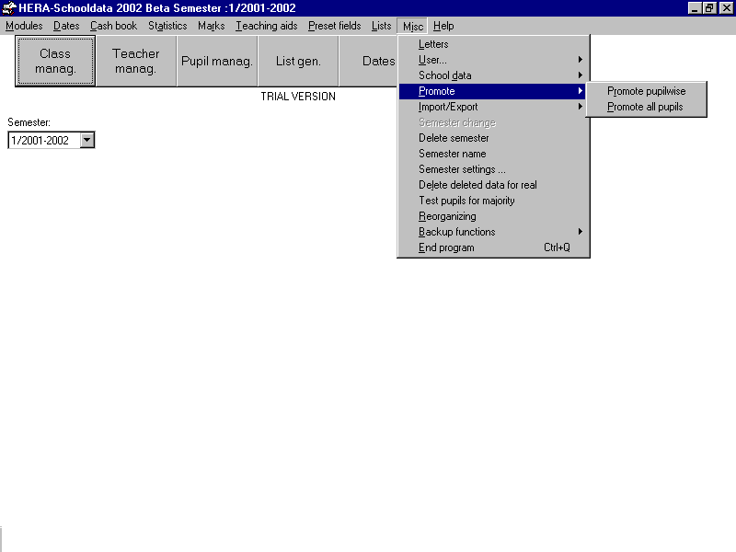The image size is (736, 552).
Task: Click the Dates toolbar button
Action: (x=369, y=61)
